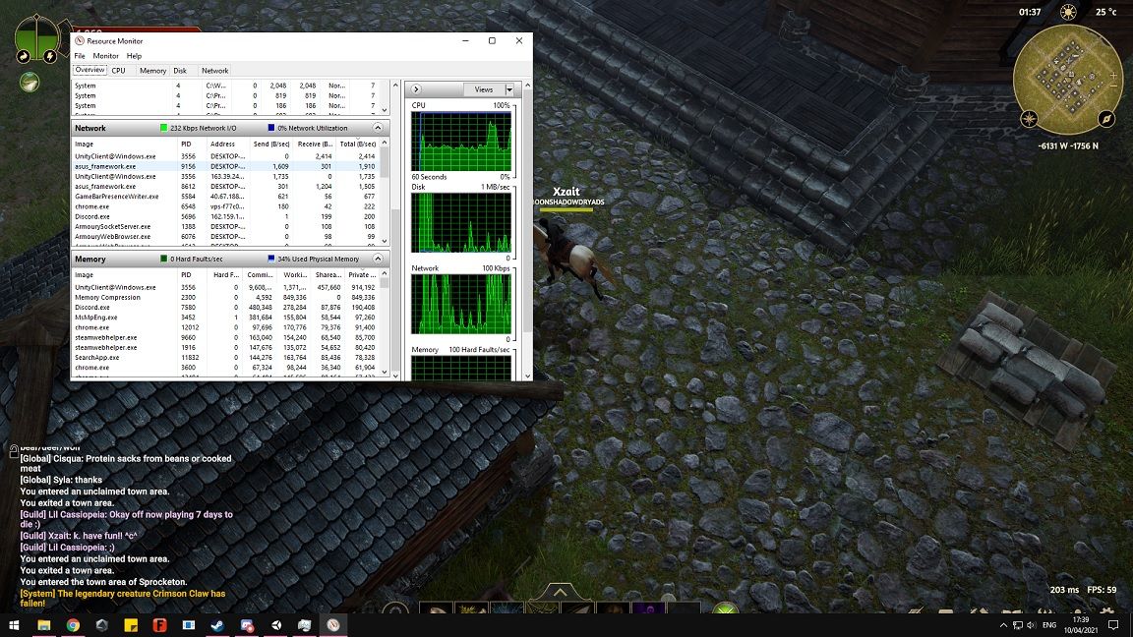The image size is (1133, 637).
Task: Sort Network list by Send column
Action: pyautogui.click(x=271, y=144)
